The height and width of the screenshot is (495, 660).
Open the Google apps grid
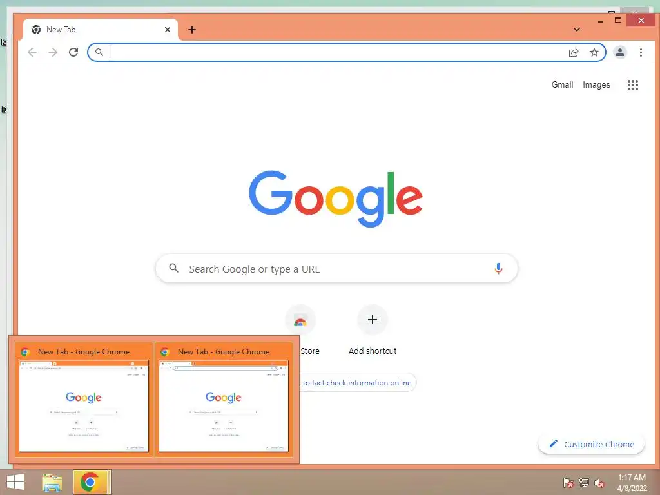pos(633,85)
